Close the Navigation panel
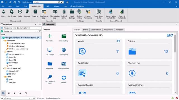 40,24
